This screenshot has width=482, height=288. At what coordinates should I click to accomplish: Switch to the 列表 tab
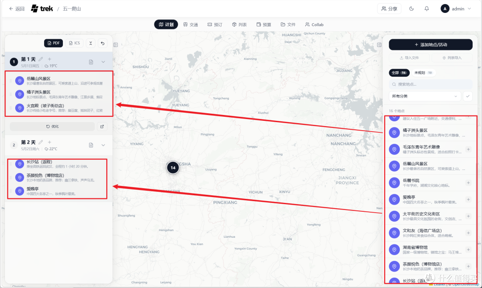pyautogui.click(x=239, y=25)
